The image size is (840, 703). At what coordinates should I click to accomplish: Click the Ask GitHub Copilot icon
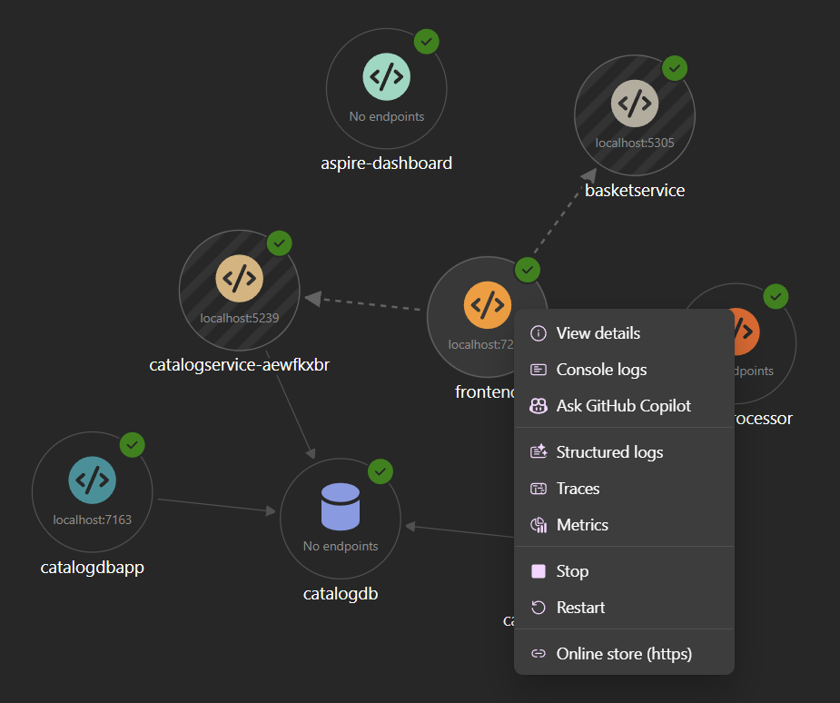[538, 406]
